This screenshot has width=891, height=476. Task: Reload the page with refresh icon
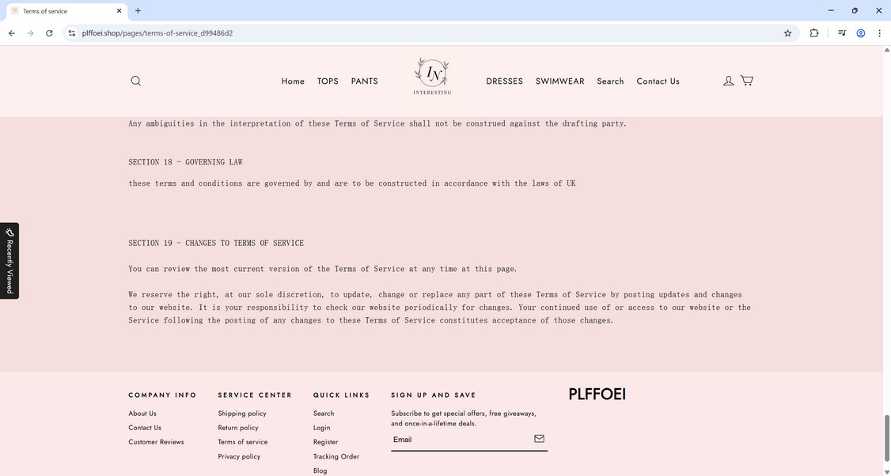49,33
